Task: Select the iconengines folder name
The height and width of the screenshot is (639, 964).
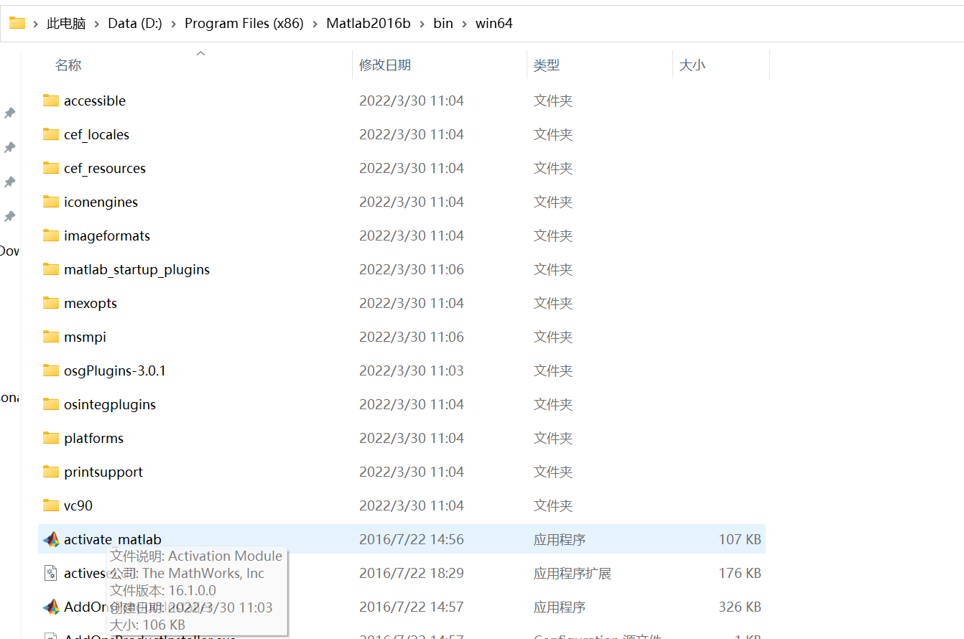Action: pos(101,202)
